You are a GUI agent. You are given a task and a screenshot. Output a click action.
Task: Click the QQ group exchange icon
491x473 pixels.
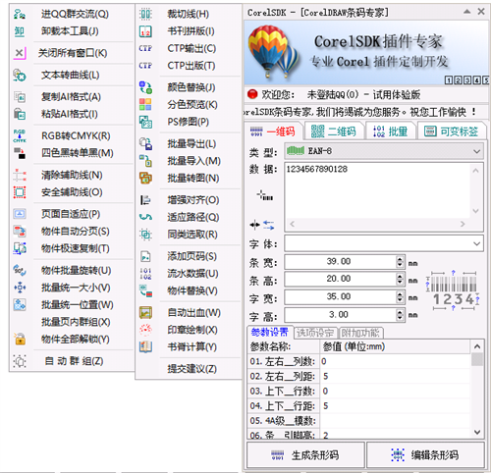click(x=20, y=14)
